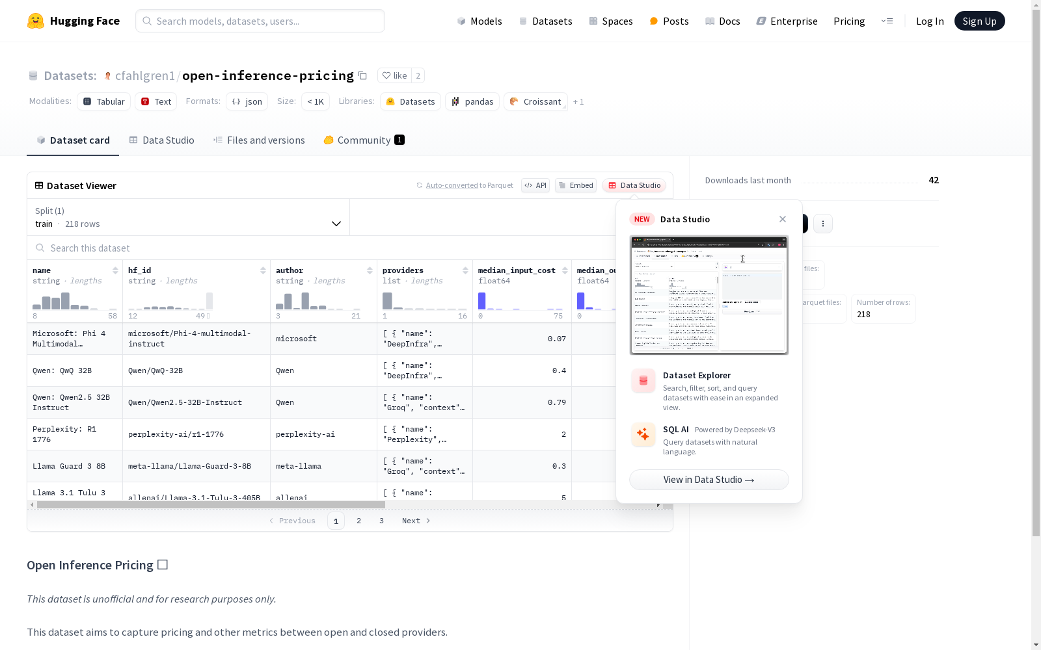Screen dimensions: 1041x650
Task: Click the open-inference-pricing dataset title
Action: tap(267, 75)
